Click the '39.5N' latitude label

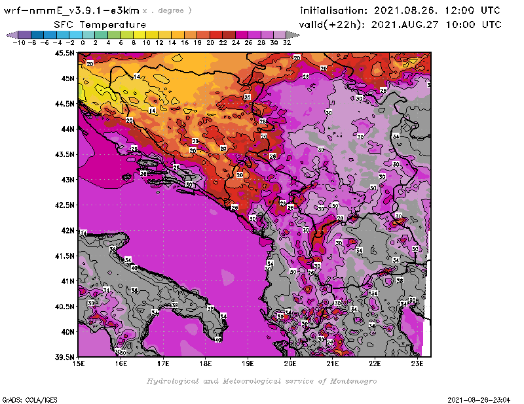[64, 358]
